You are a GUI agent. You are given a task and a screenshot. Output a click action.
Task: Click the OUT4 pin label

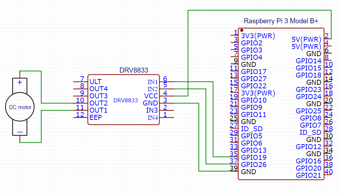point(98,89)
